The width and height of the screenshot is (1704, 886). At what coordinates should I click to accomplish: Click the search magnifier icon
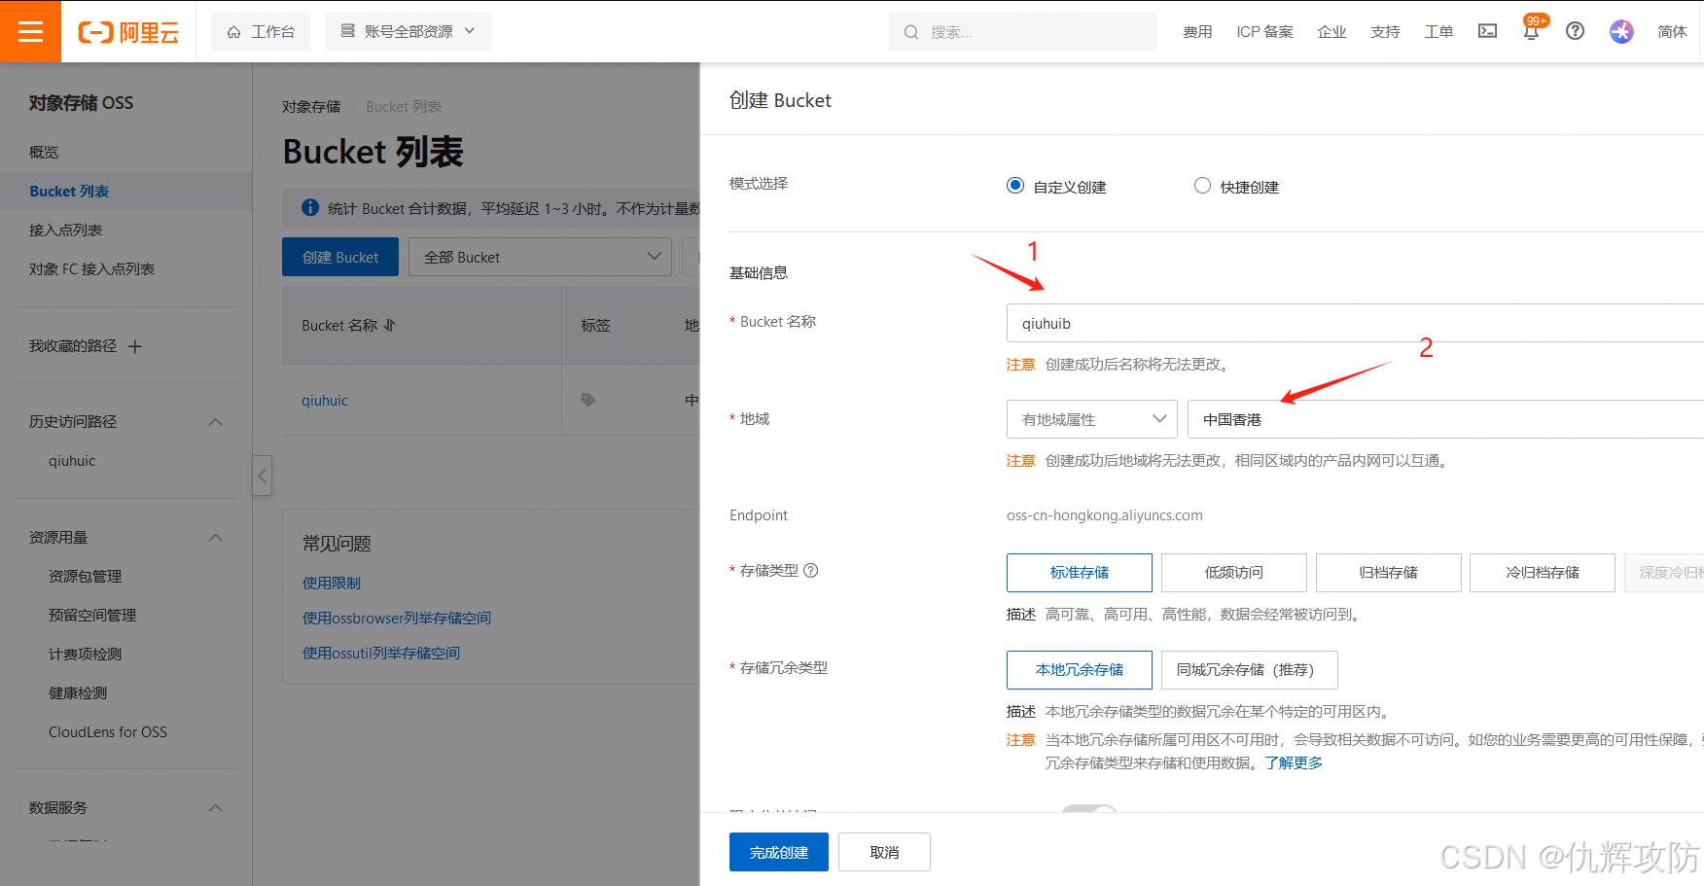911,32
